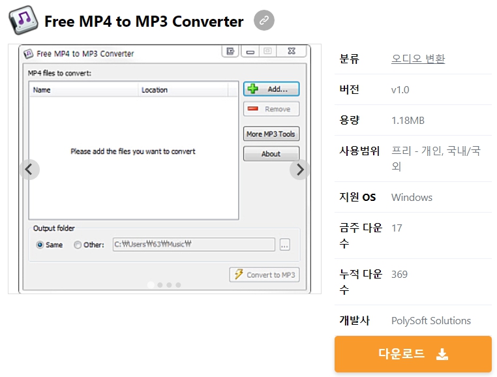
Task: Go to second carousel dot indicator
Action: coord(160,285)
